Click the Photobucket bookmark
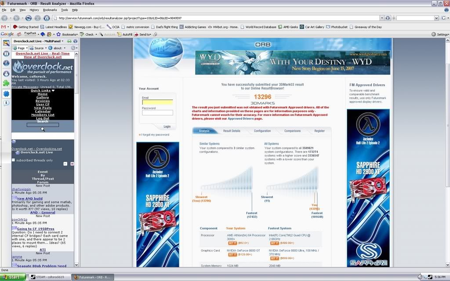Image resolution: width=450 pixels, height=281 pixels. tap(337, 27)
